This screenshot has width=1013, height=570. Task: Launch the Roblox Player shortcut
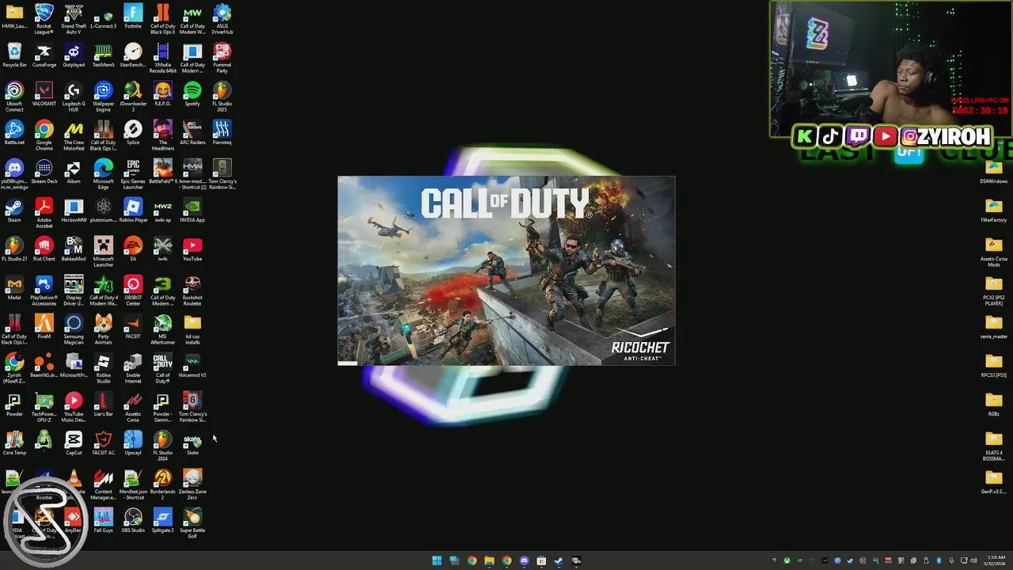[x=133, y=211]
